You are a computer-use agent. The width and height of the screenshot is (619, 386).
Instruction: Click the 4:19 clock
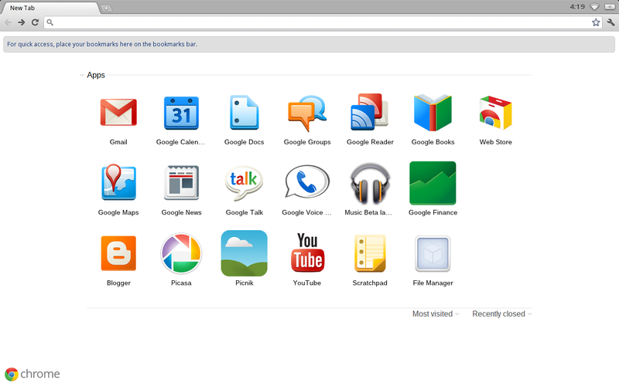pos(577,7)
